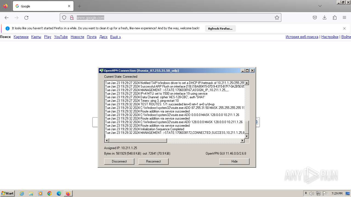351x197 pixels.
Task: Click log horizontal scroll right arrow
Action: coord(242,141)
